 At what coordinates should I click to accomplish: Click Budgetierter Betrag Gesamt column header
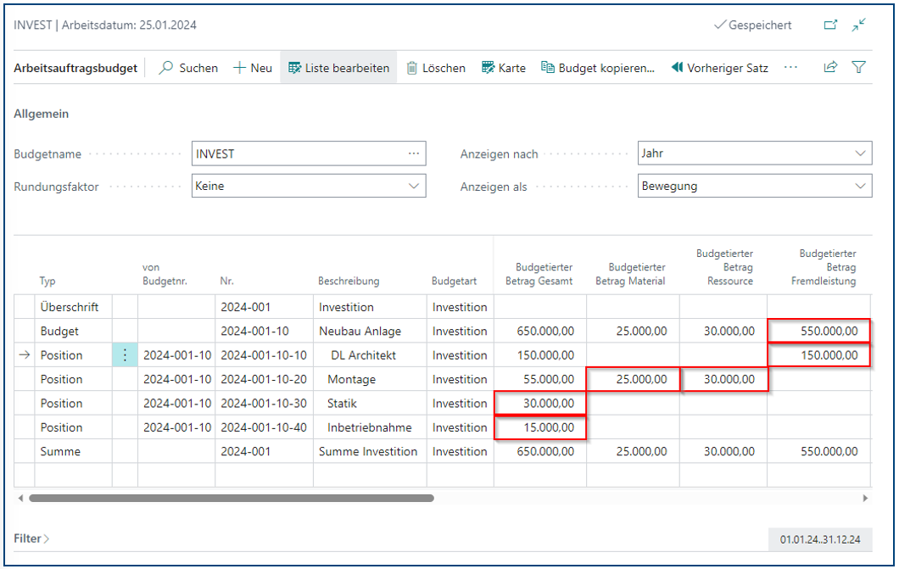click(x=539, y=274)
